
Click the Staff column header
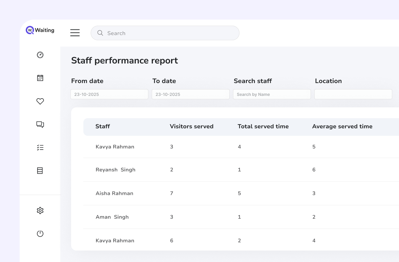[103, 126]
